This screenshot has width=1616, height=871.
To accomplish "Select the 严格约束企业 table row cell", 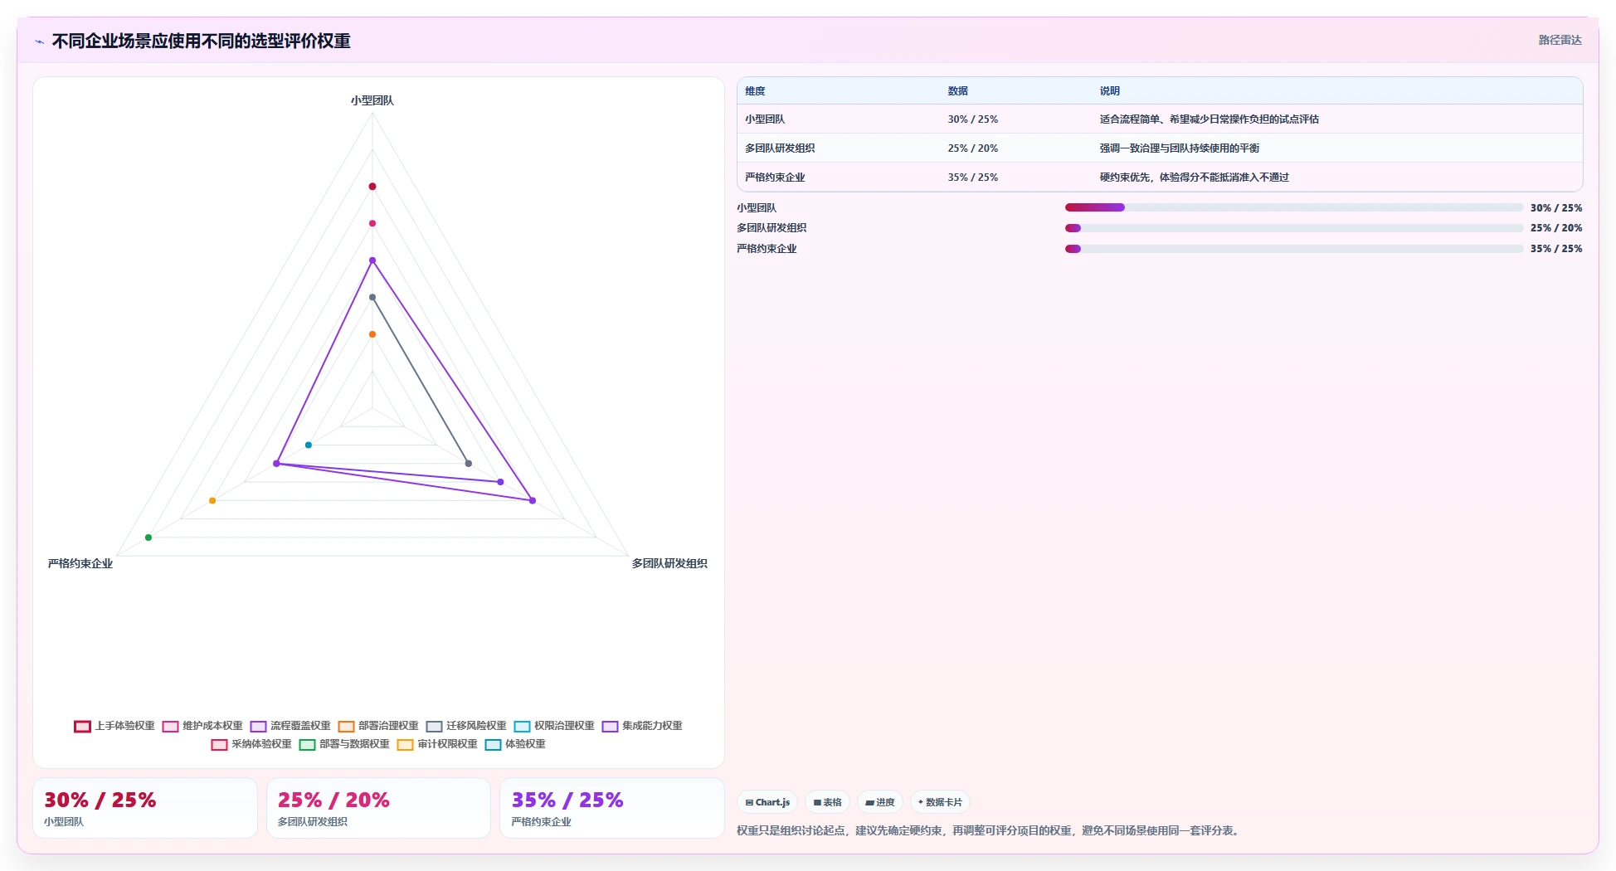I will tap(775, 178).
